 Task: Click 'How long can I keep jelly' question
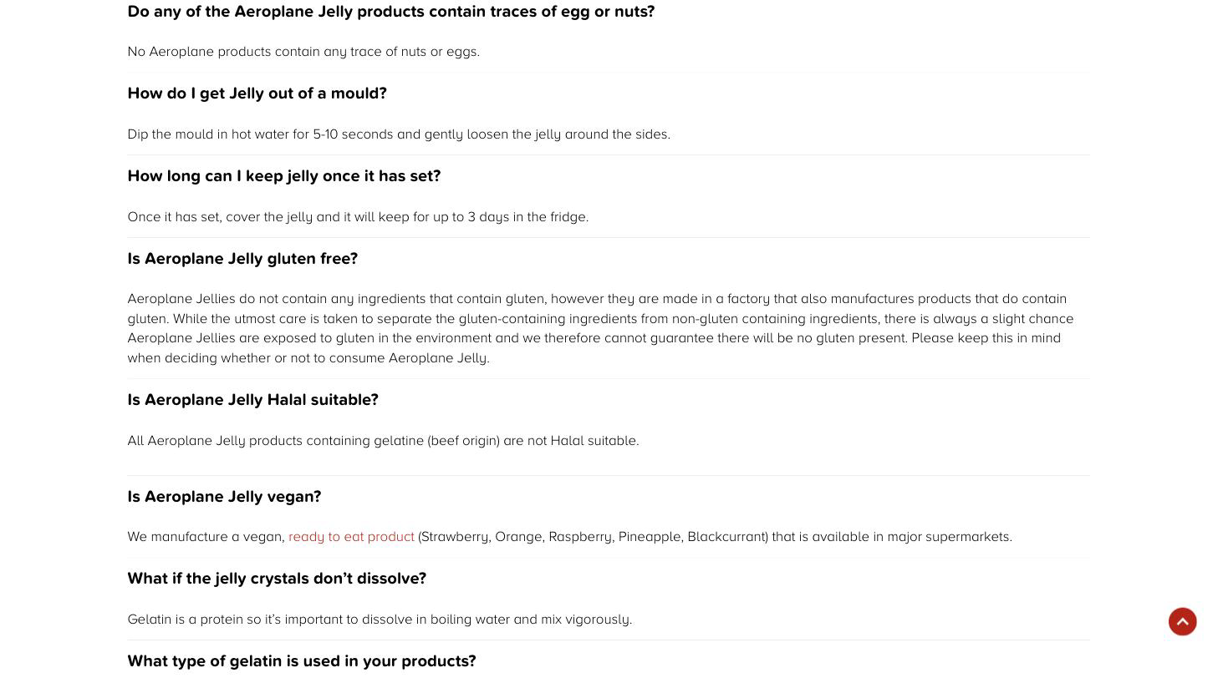(x=284, y=176)
